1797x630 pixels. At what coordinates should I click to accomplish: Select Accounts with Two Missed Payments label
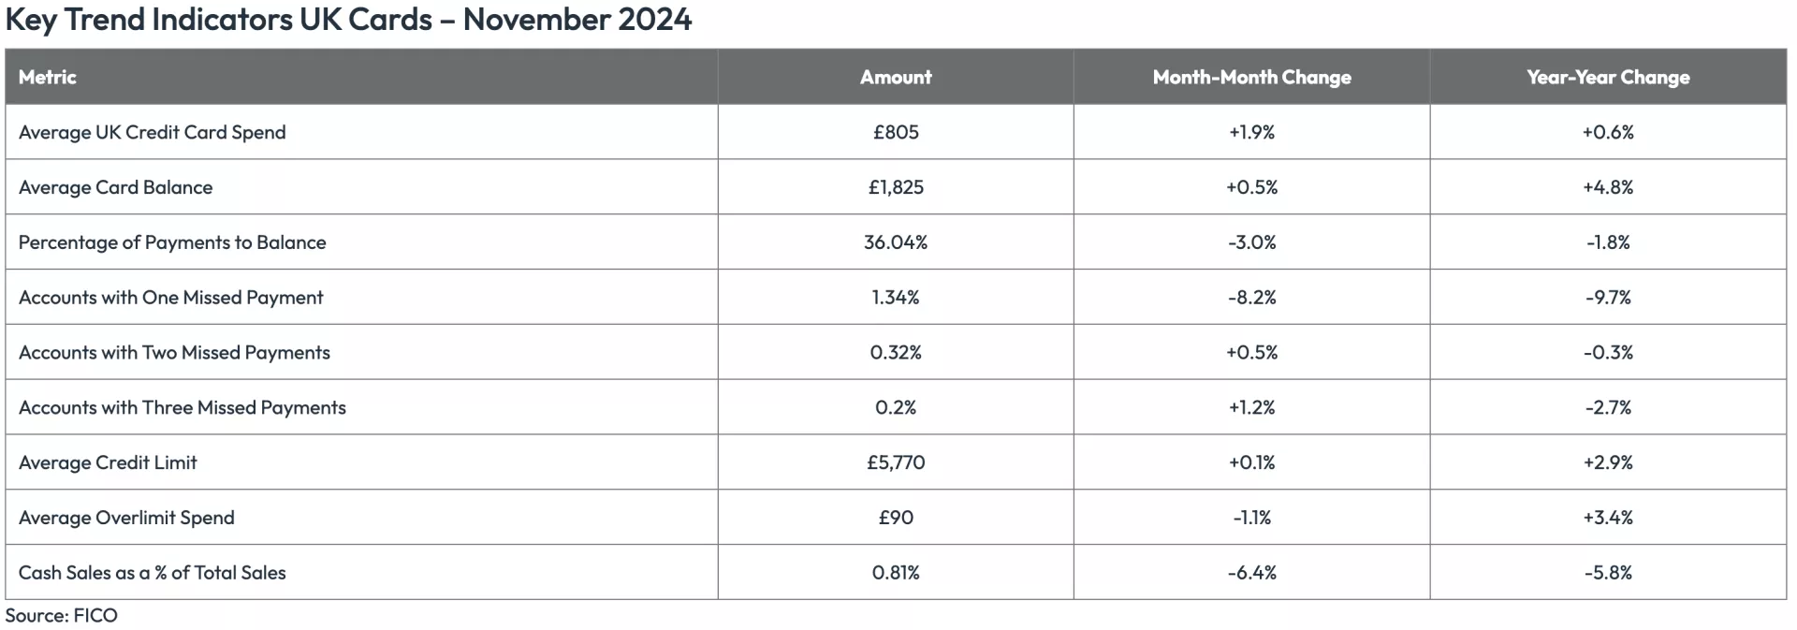tap(174, 353)
